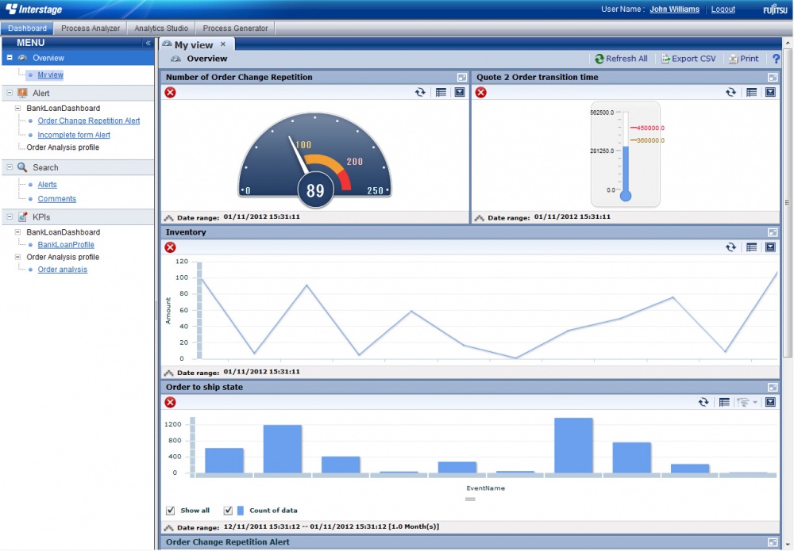Open the help question mark icon
794x551 pixels.
click(776, 59)
